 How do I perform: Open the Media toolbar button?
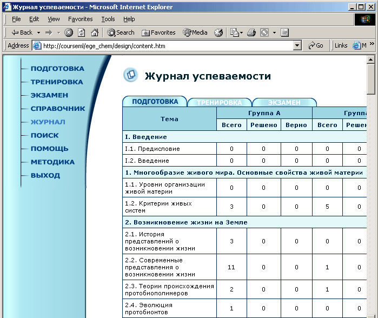195,32
